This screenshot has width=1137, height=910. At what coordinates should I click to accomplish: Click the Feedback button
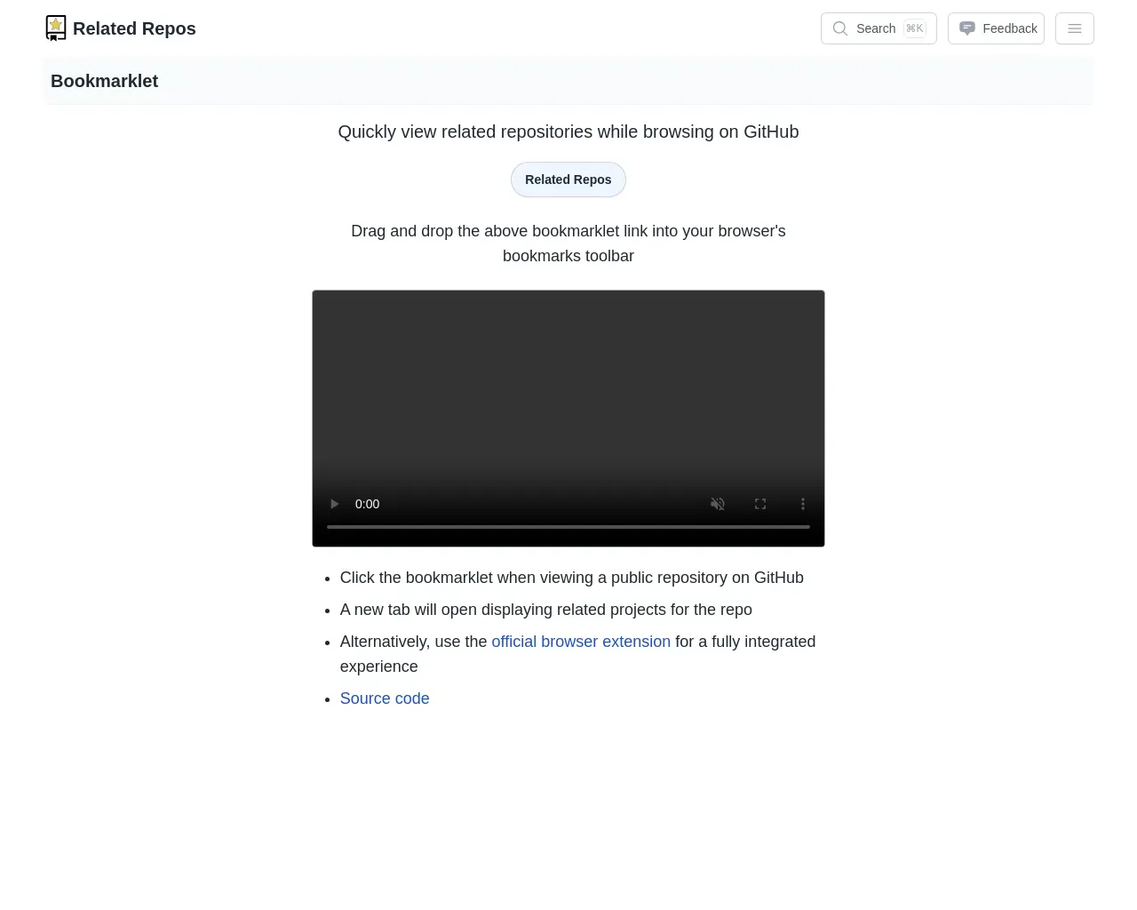pyautogui.click(x=996, y=28)
